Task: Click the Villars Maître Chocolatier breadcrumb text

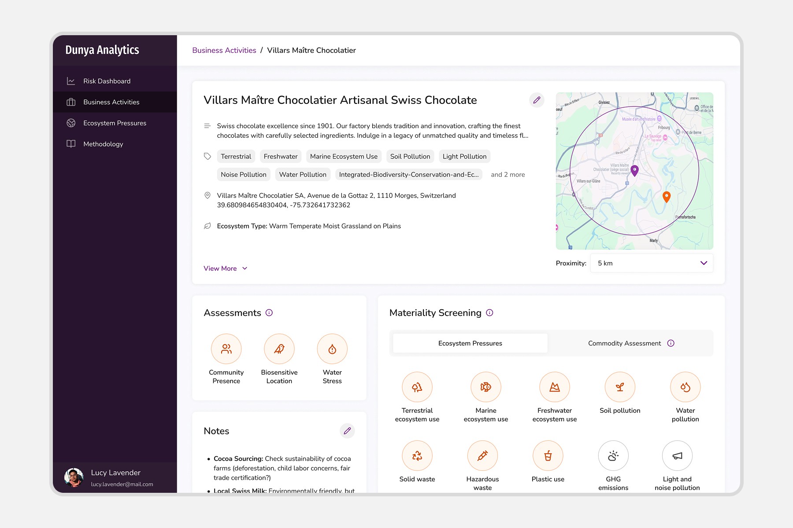Action: pyautogui.click(x=311, y=50)
